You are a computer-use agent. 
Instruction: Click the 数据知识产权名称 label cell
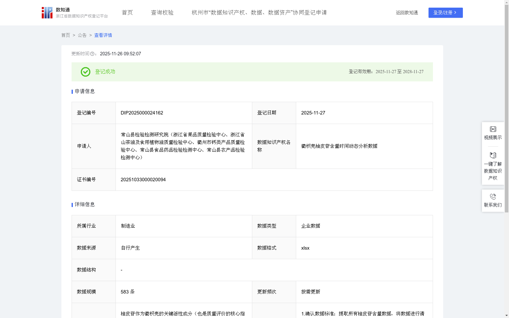pyautogui.click(x=274, y=146)
